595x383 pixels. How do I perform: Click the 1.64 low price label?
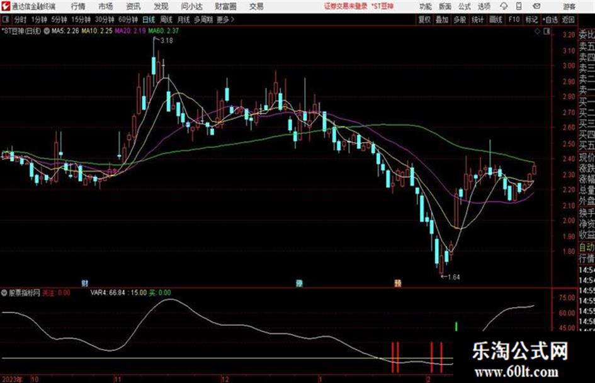click(453, 277)
